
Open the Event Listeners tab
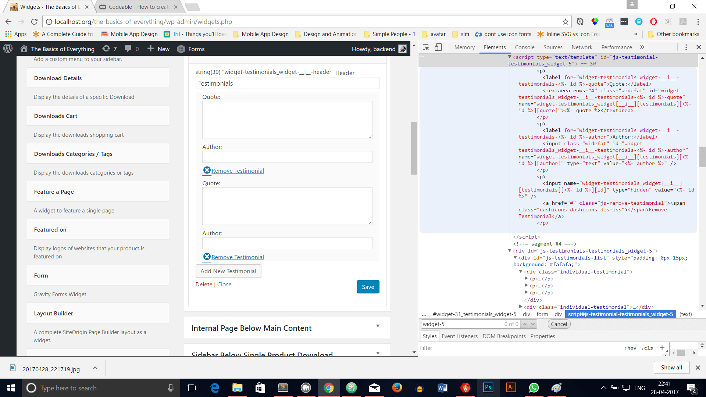[x=459, y=336]
